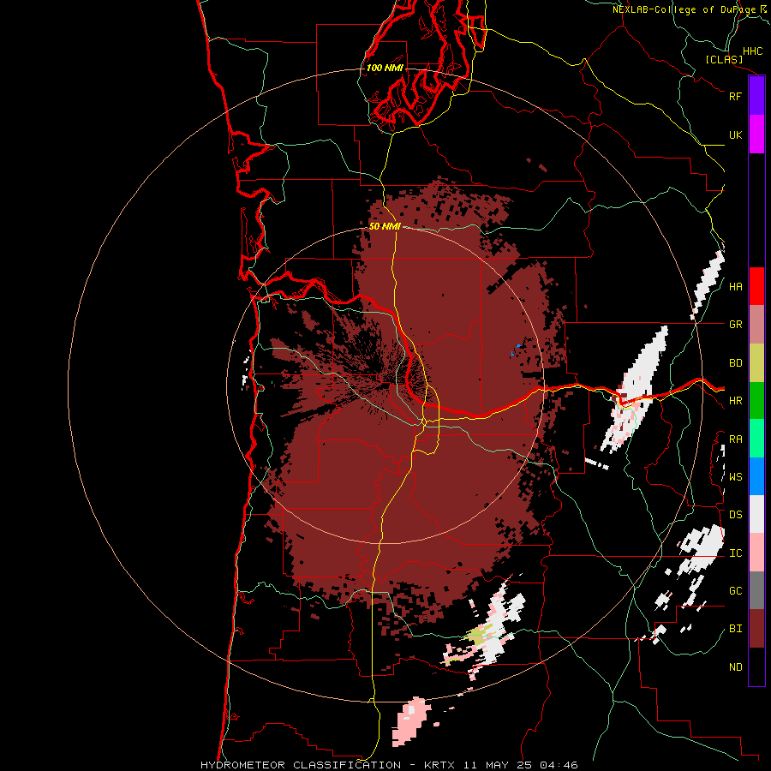Click the GC legend label

[x=735, y=591]
